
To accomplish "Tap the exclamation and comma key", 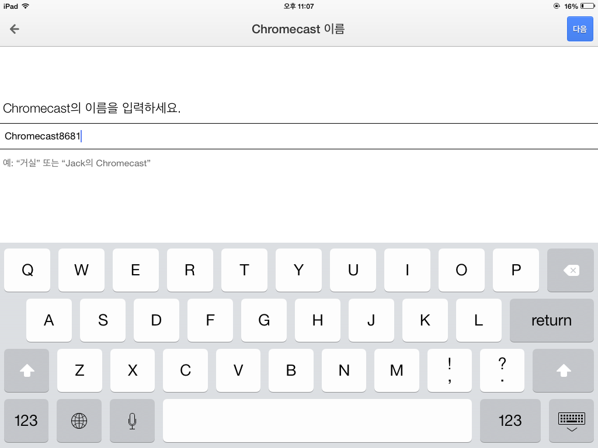I will pos(450,370).
